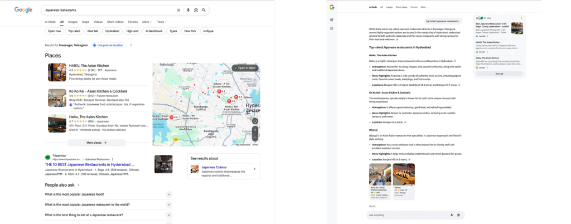Click the Use precise location button
The height and width of the screenshot is (224, 571).
coord(108,45)
